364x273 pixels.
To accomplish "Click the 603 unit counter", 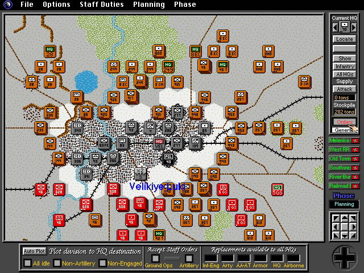I will [x=159, y=51].
